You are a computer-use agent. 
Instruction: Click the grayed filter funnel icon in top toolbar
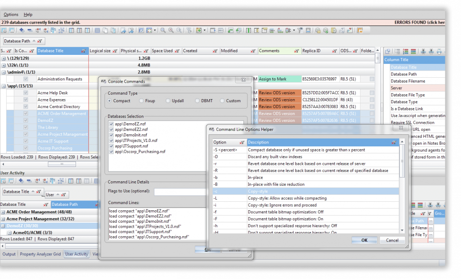pos(189,30)
